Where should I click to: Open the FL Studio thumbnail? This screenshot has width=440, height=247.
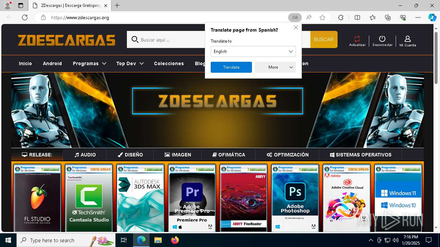click(x=37, y=198)
